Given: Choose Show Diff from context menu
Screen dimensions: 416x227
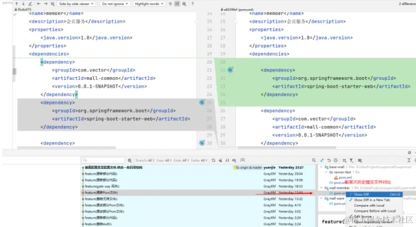Looking at the screenshot, I should point(374,194).
